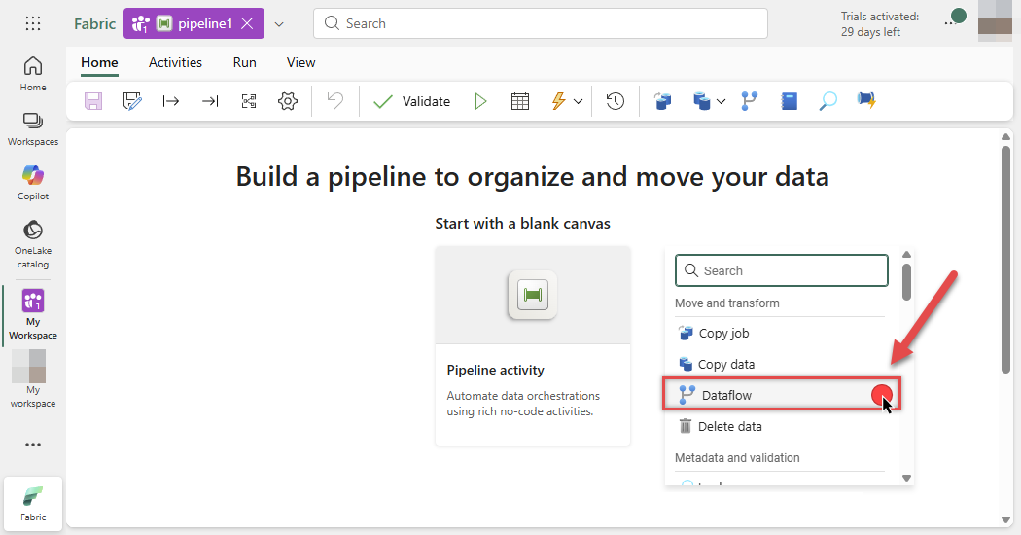Click main canvas scrollbar down arrow
Screen dimensions: 1021x535
1006,519
